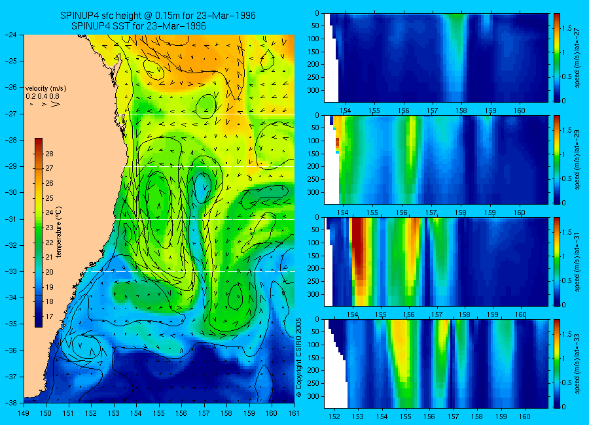Click the "Copyright CSIRO 2005" vertical text
This screenshot has width=589, height=425.
click(x=298, y=357)
